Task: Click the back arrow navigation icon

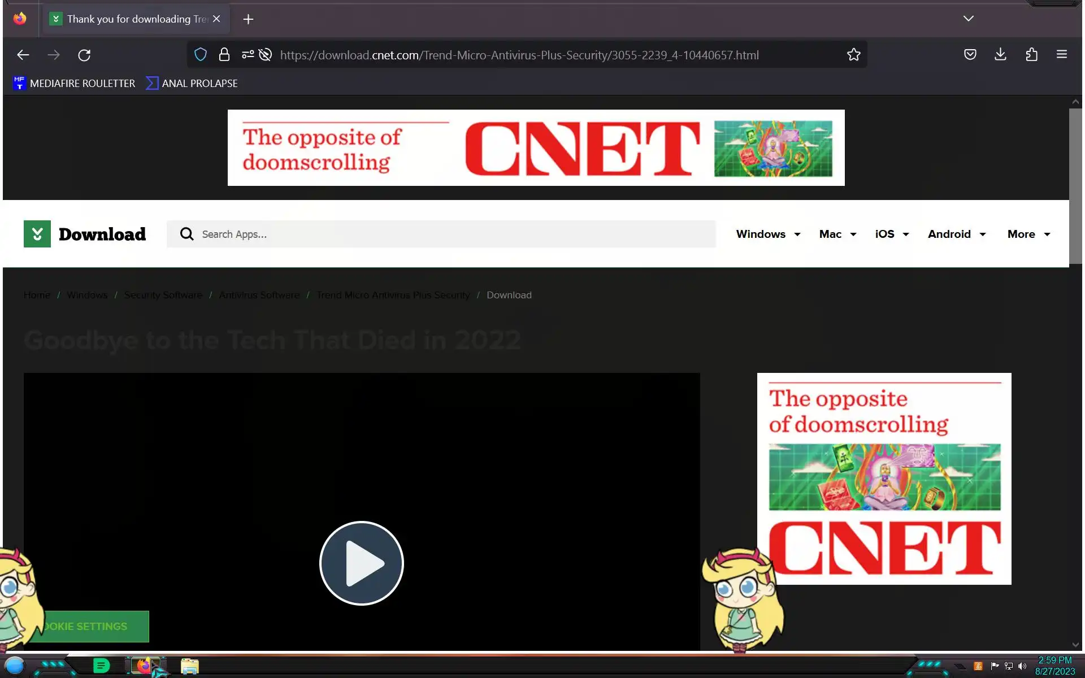Action: (23, 55)
